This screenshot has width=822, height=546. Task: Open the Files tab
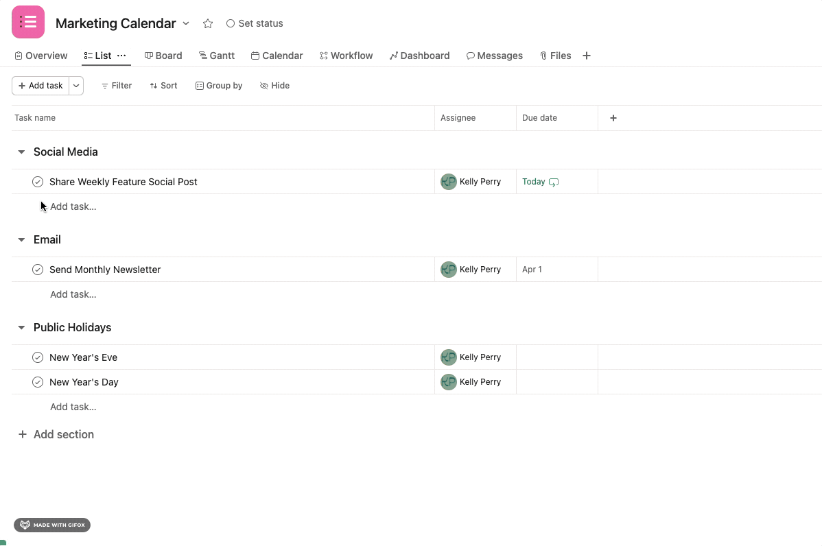[x=555, y=56]
